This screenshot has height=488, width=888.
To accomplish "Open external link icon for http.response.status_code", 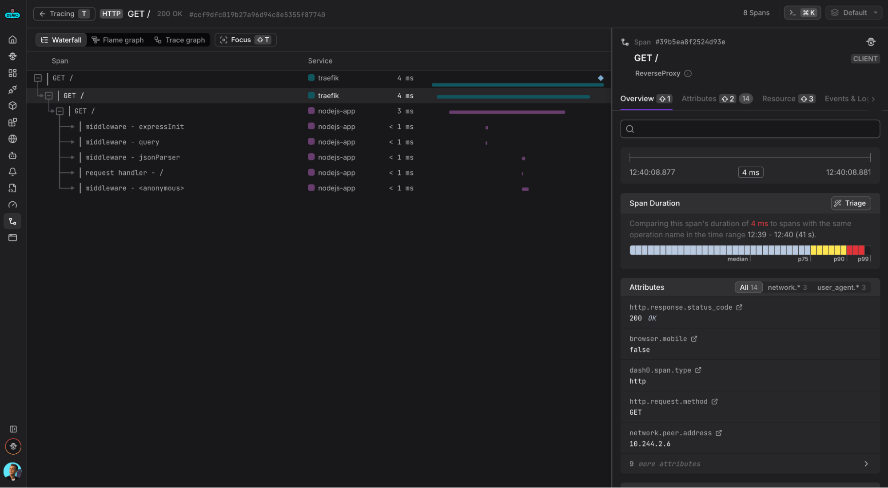I will (x=739, y=308).
